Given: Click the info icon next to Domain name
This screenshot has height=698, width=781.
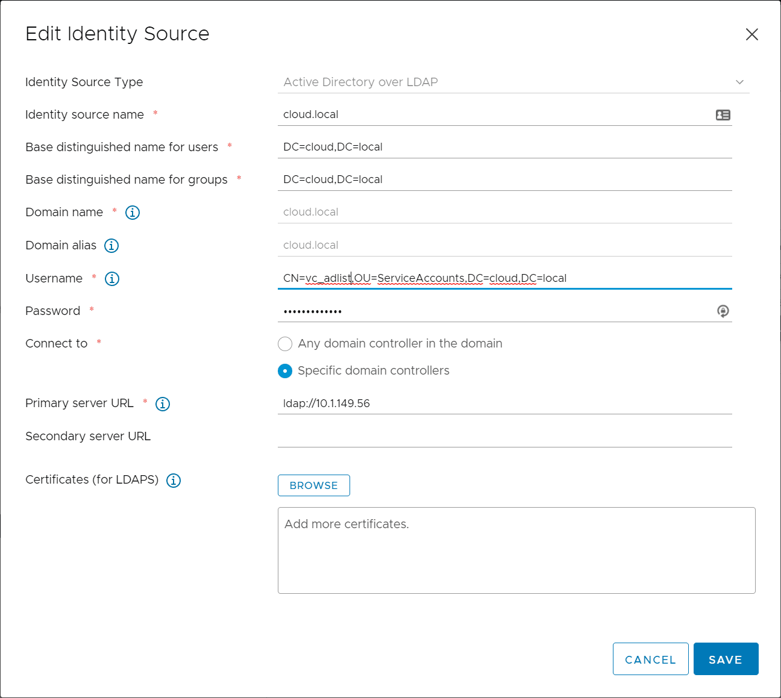Looking at the screenshot, I should click(133, 213).
